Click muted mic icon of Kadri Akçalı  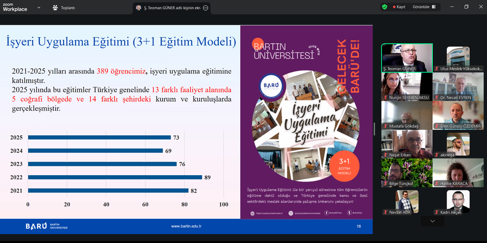[x=436, y=212]
